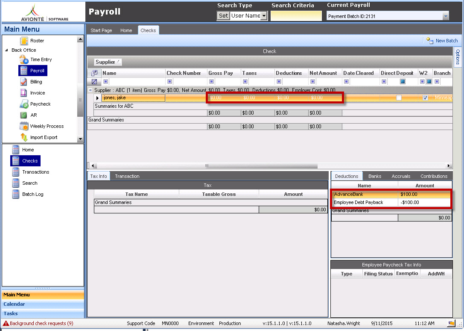Open the Current Payroll batch dropdown
The height and width of the screenshot is (331, 464).
pos(446,16)
